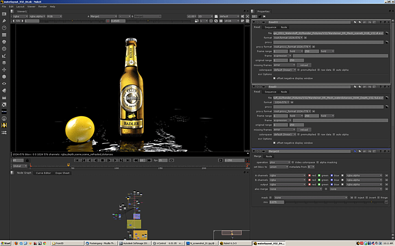This screenshot has height=246, width=395.
Task: Click the Merge10 node color swatch
Action: pyautogui.click(x=355, y=151)
